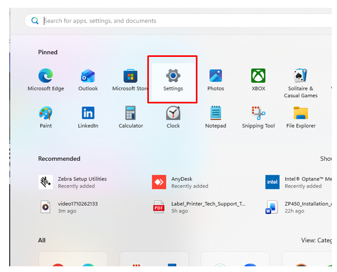Open the Calculator app
337x272 pixels.
click(131, 117)
